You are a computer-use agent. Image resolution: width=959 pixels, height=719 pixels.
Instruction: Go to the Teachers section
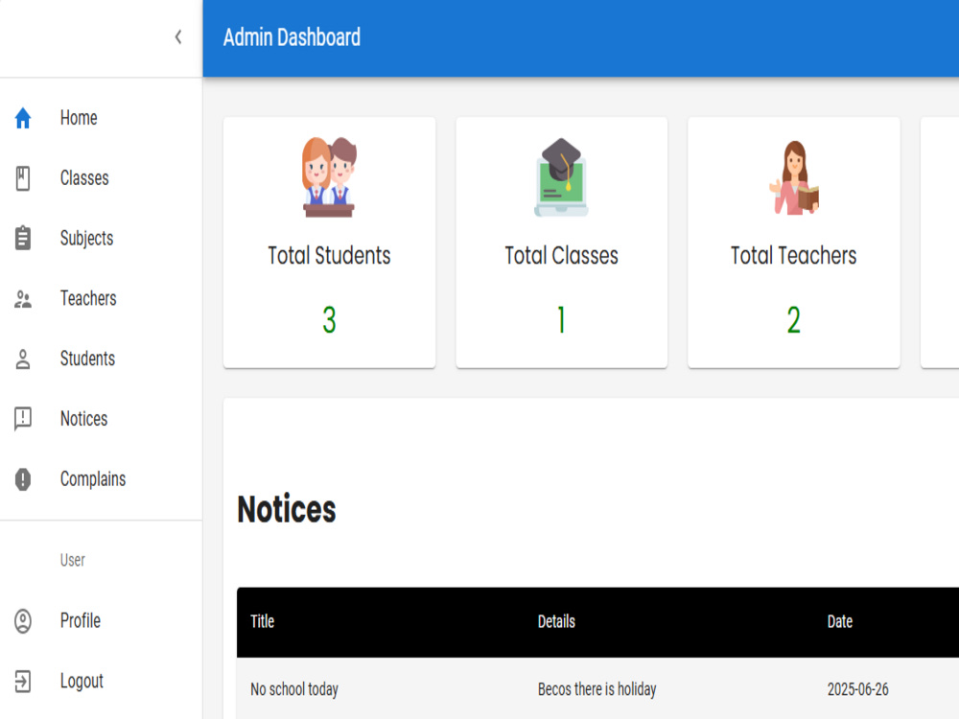pyautogui.click(x=101, y=299)
